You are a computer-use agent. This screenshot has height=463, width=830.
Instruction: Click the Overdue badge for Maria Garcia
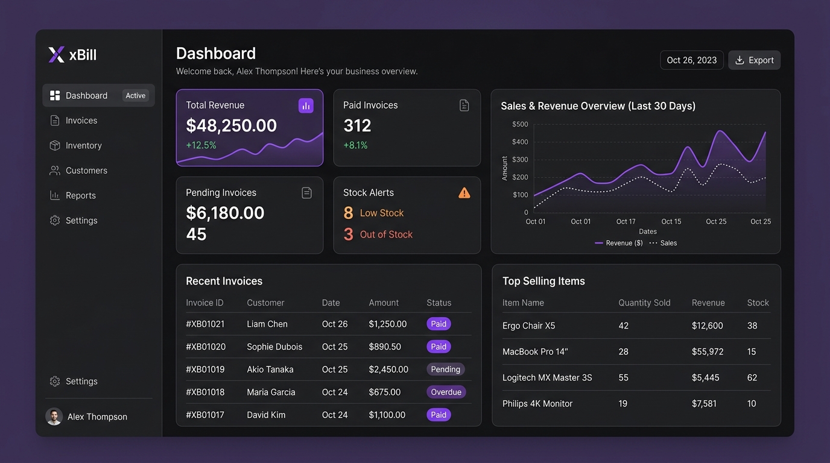446,392
